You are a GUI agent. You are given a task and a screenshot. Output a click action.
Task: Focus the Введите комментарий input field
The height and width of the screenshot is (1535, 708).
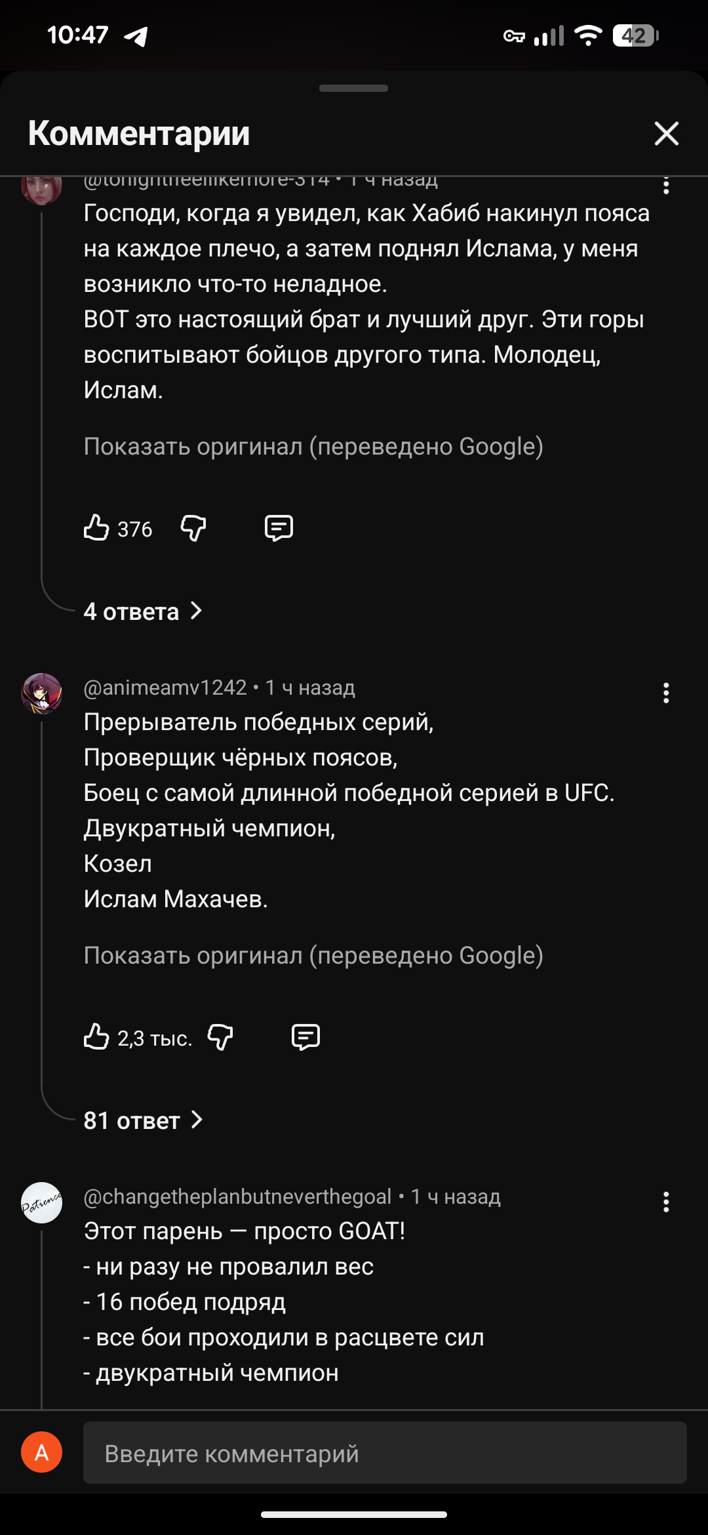pyautogui.click(x=385, y=1452)
